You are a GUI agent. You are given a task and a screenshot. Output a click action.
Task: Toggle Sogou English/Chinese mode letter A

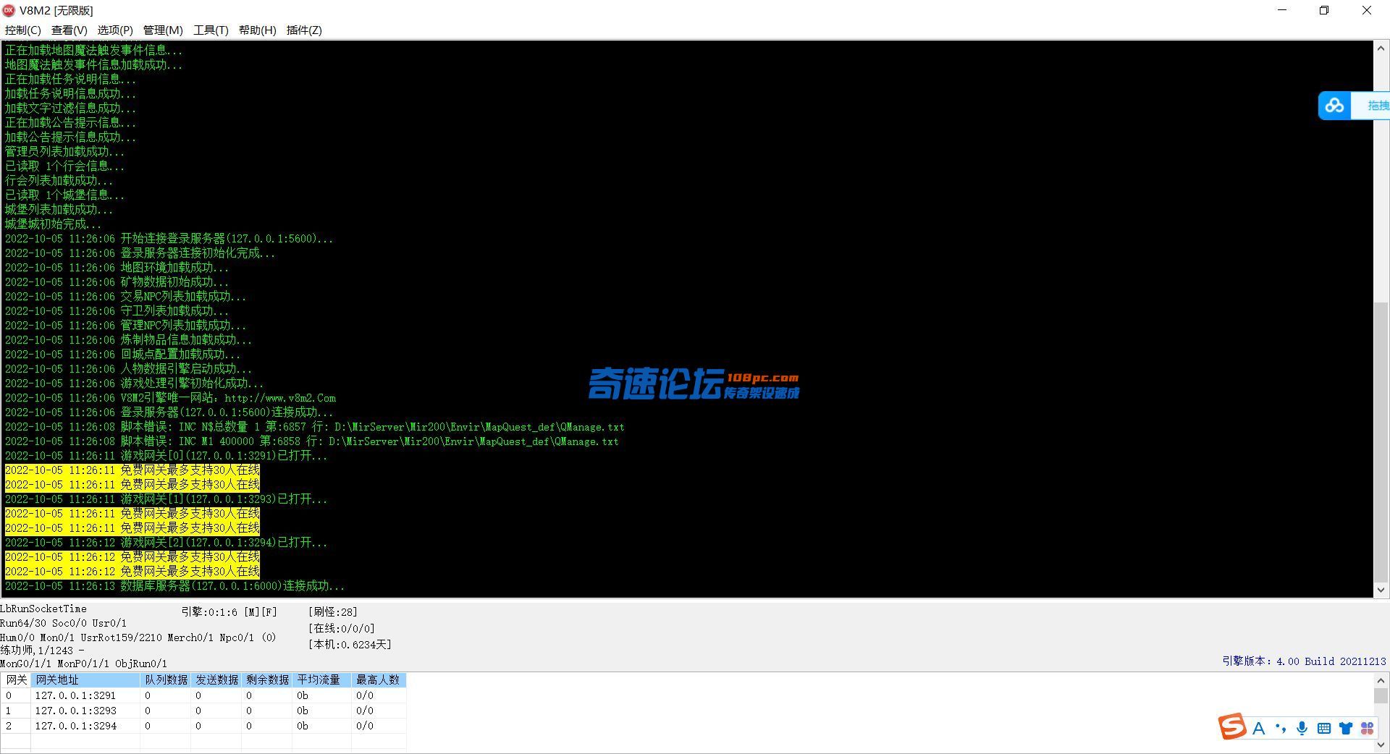pos(1259,729)
